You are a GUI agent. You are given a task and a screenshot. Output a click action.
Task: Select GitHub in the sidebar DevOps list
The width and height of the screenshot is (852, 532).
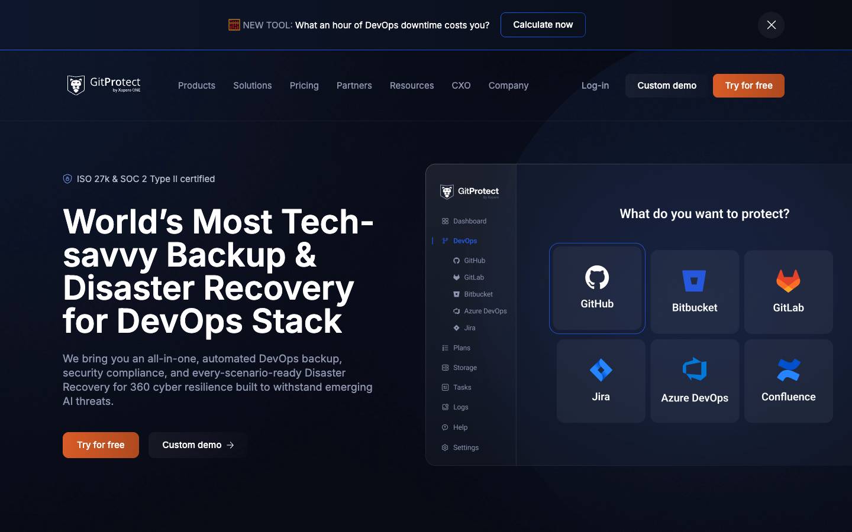point(469,261)
